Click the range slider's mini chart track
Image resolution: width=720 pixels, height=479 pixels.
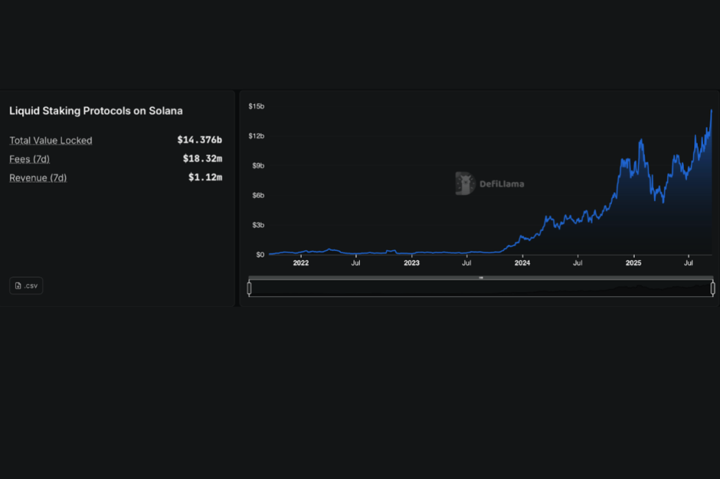[480, 289]
